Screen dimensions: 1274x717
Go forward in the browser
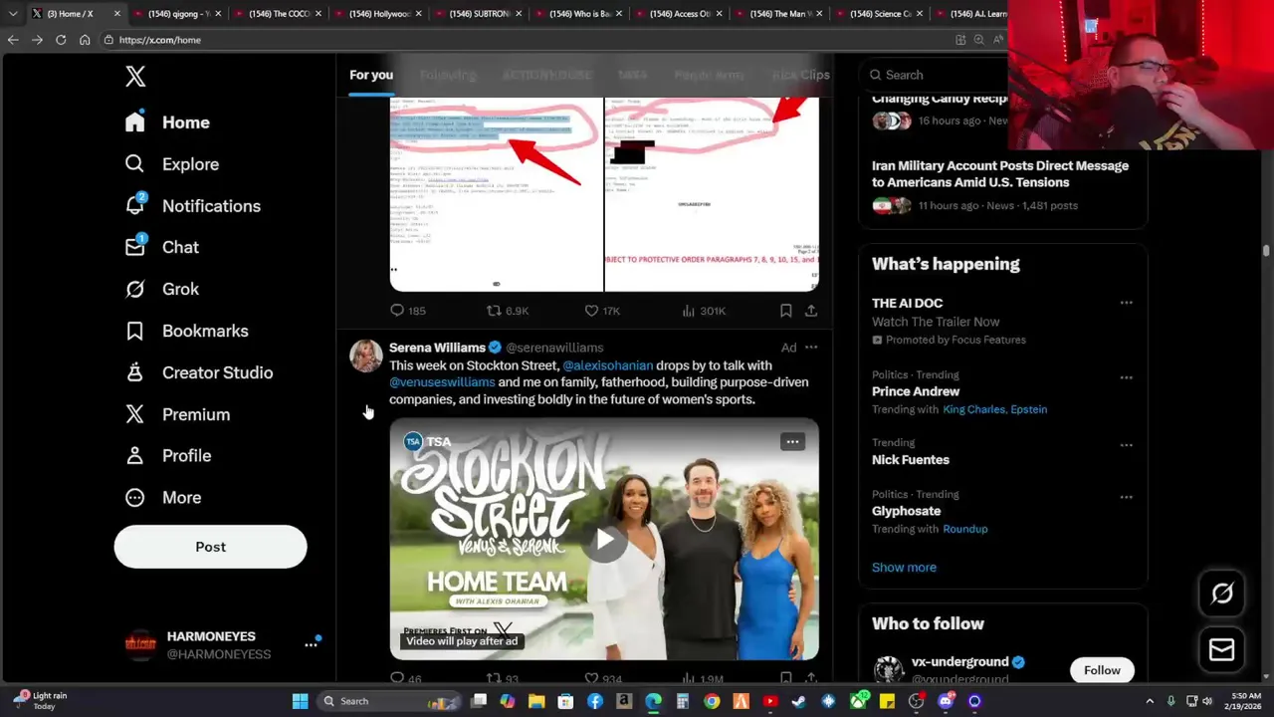37,40
